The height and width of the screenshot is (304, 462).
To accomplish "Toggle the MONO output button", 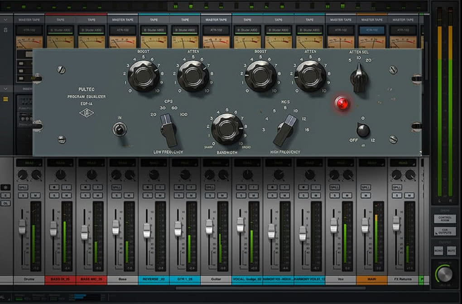I will 438,251.
